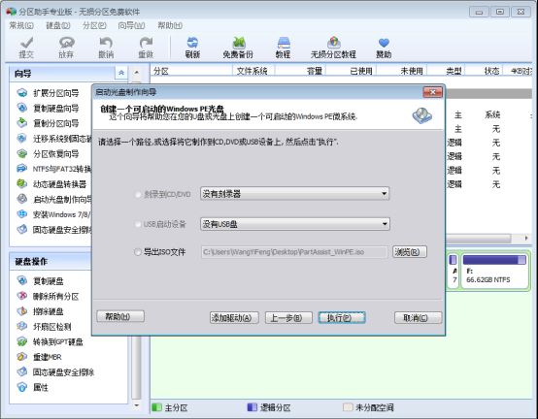Launch 复制分区向导 from the sidebar
Screen dimensions: 538x419
point(48,123)
